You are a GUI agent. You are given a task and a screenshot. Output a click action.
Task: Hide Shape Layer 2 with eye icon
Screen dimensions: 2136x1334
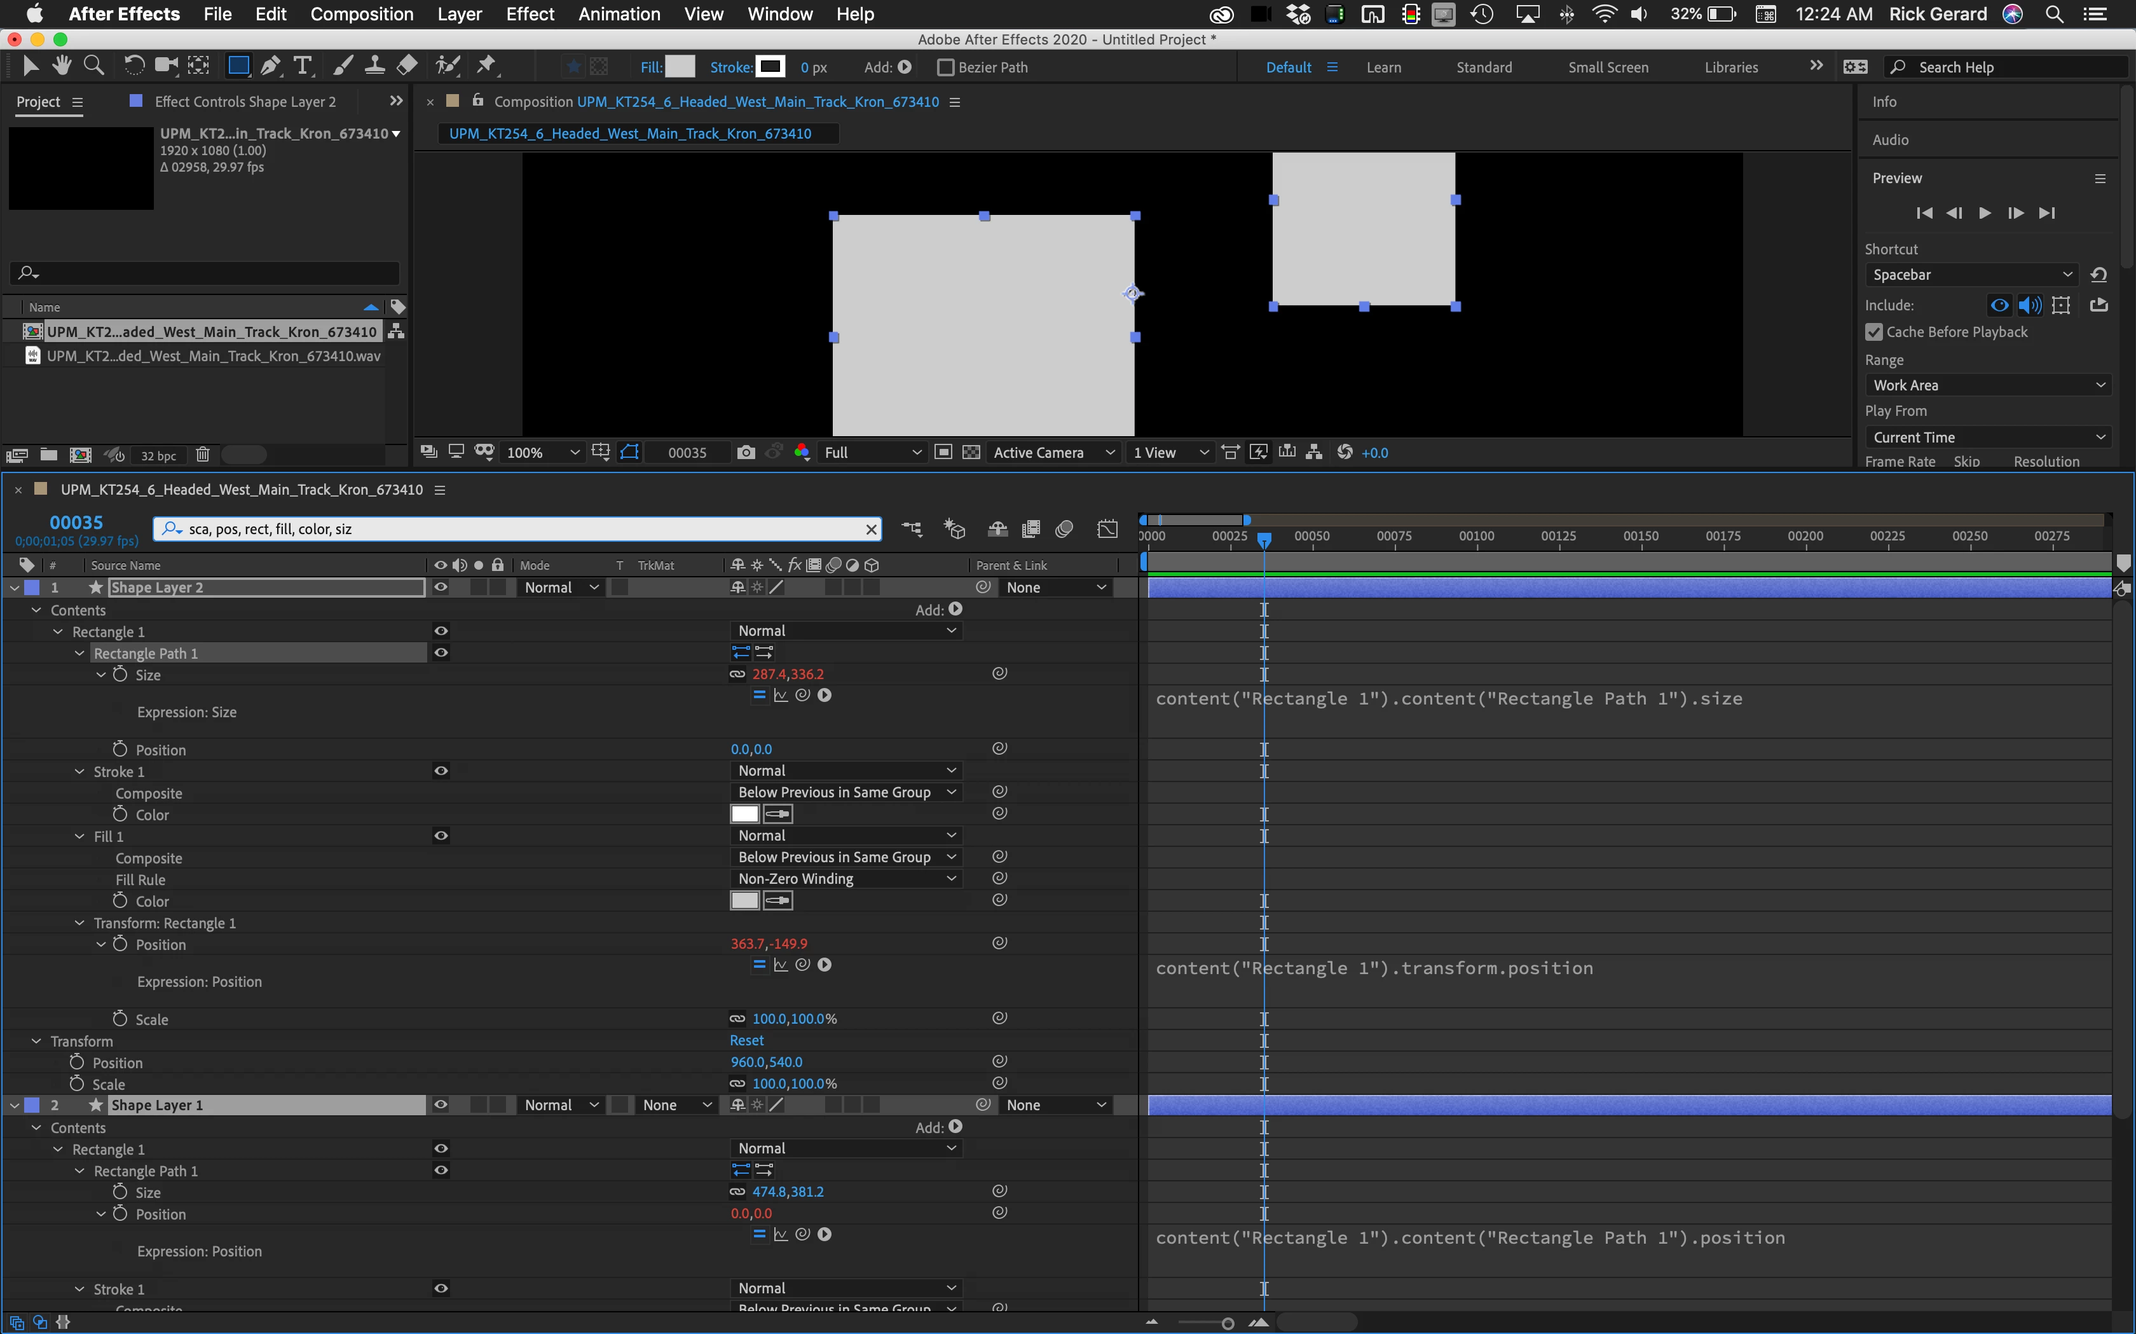(440, 588)
